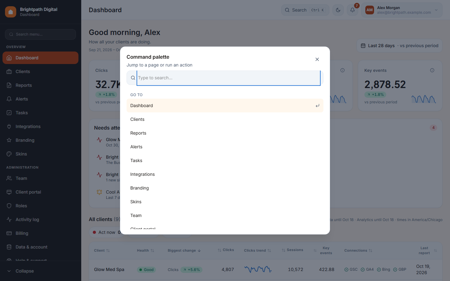The width and height of the screenshot is (450, 281).
Task: Open Reports icon in the sidebar
Action: pyautogui.click(x=9, y=85)
